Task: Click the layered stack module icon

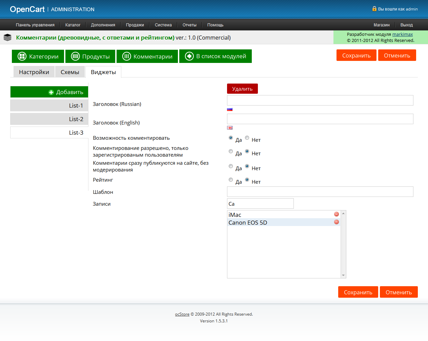Action: click(7, 38)
